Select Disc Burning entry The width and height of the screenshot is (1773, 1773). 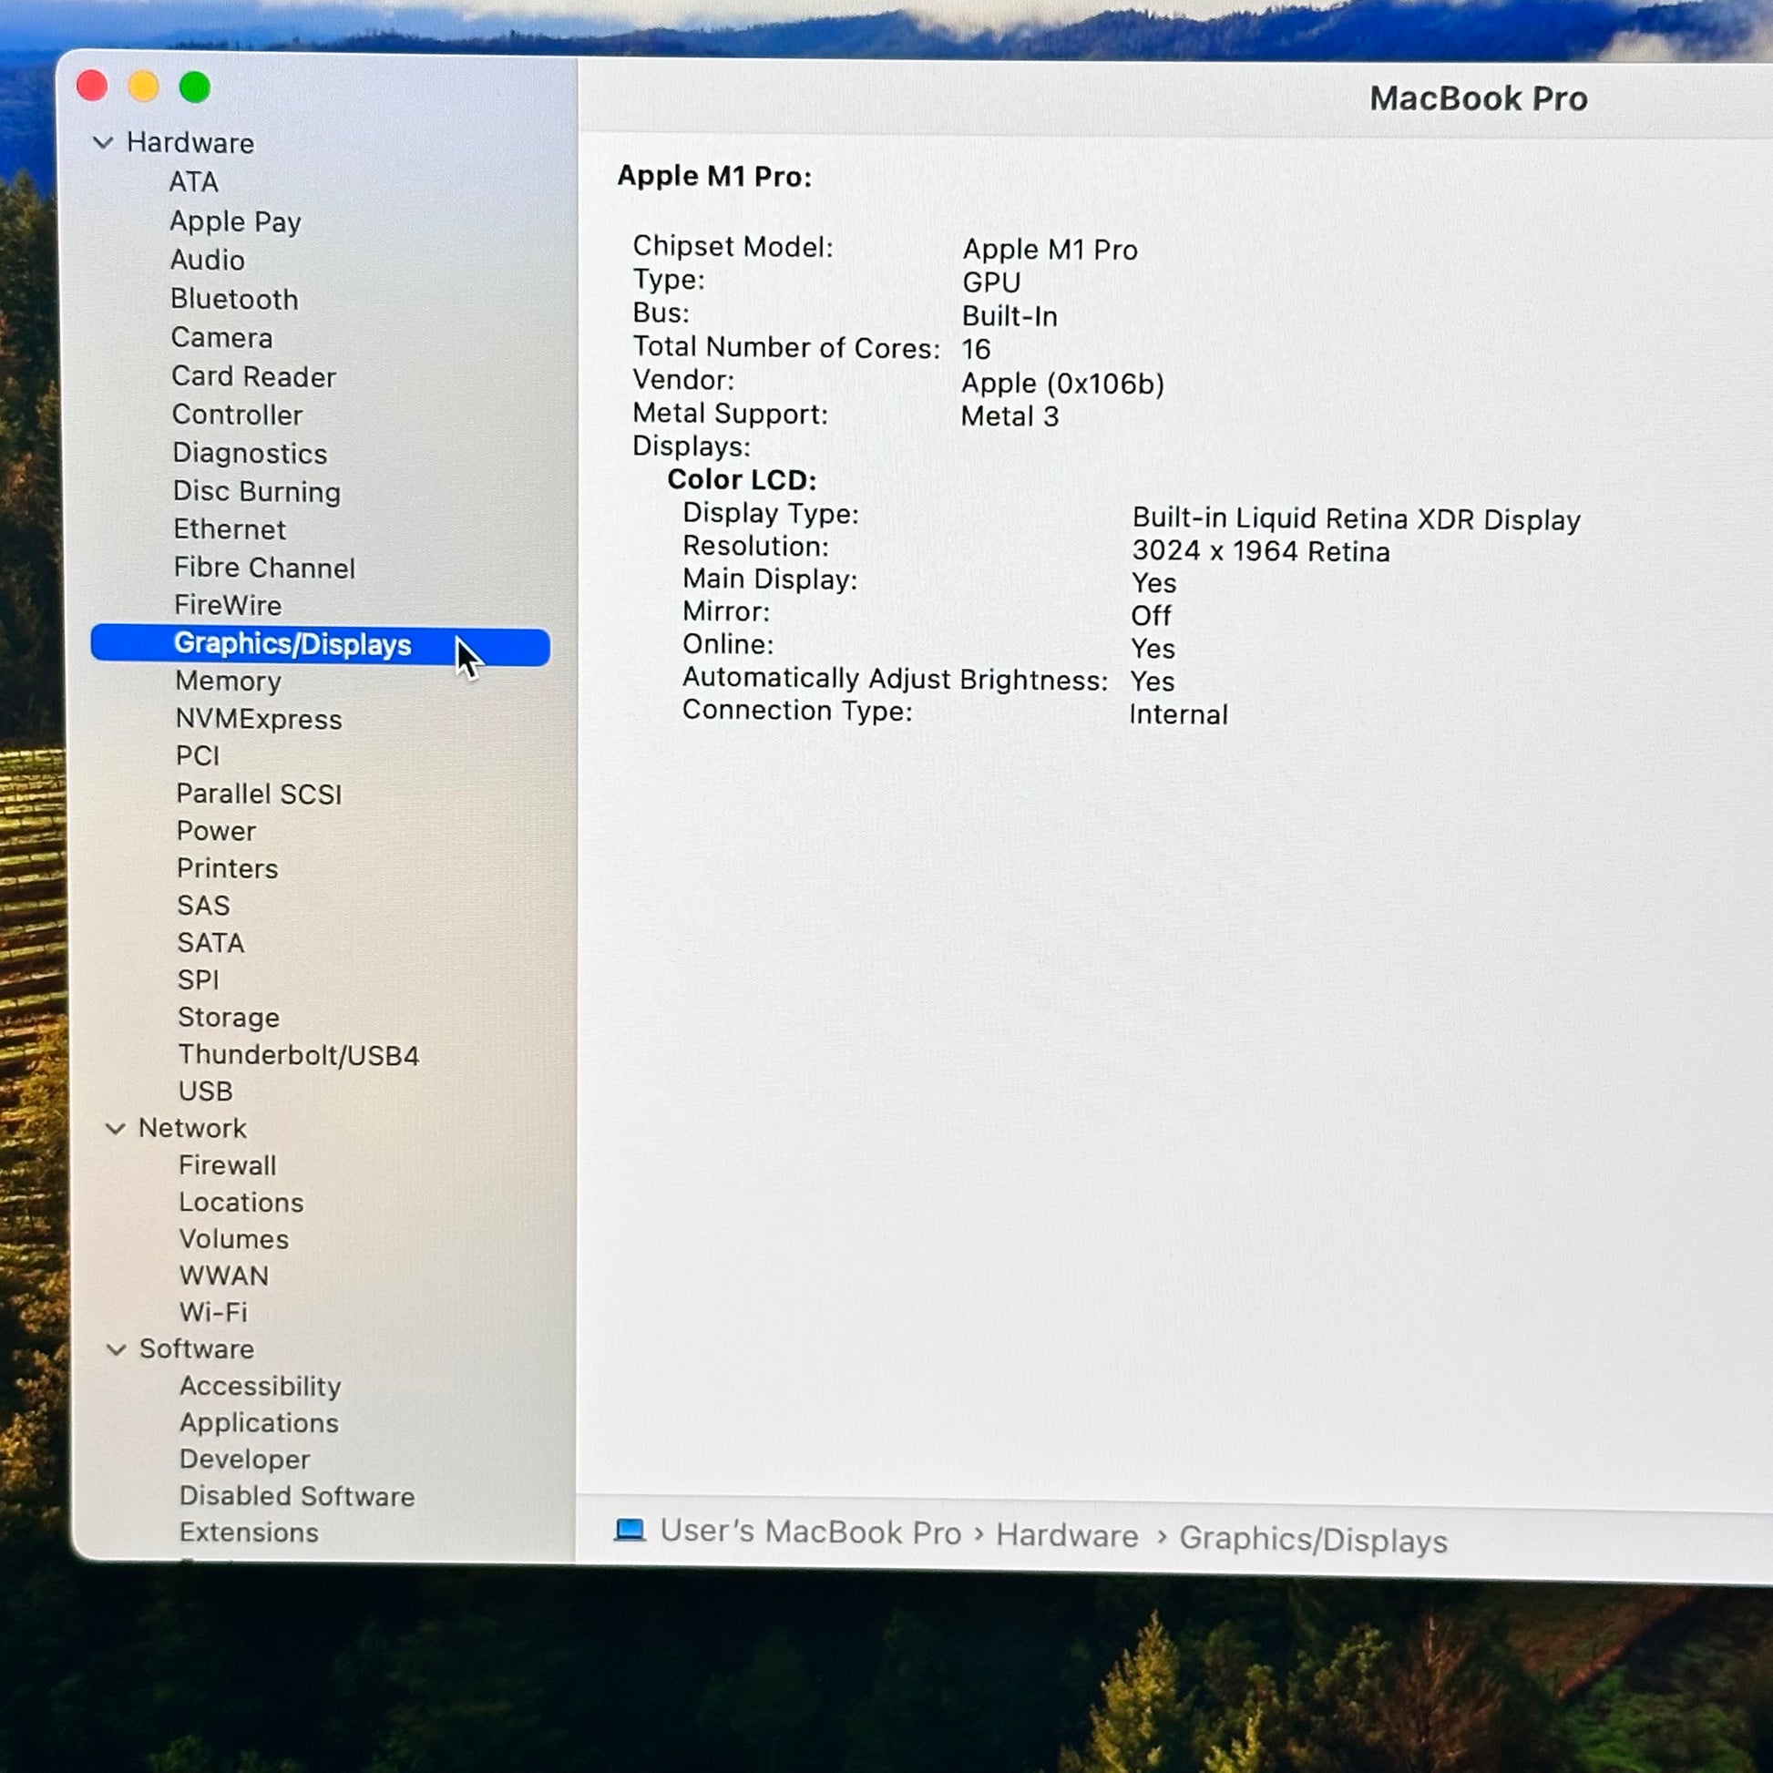257,492
